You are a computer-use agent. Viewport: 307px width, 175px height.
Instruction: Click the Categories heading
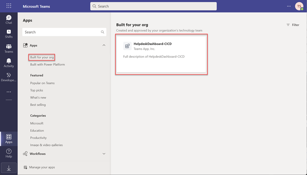click(38, 115)
